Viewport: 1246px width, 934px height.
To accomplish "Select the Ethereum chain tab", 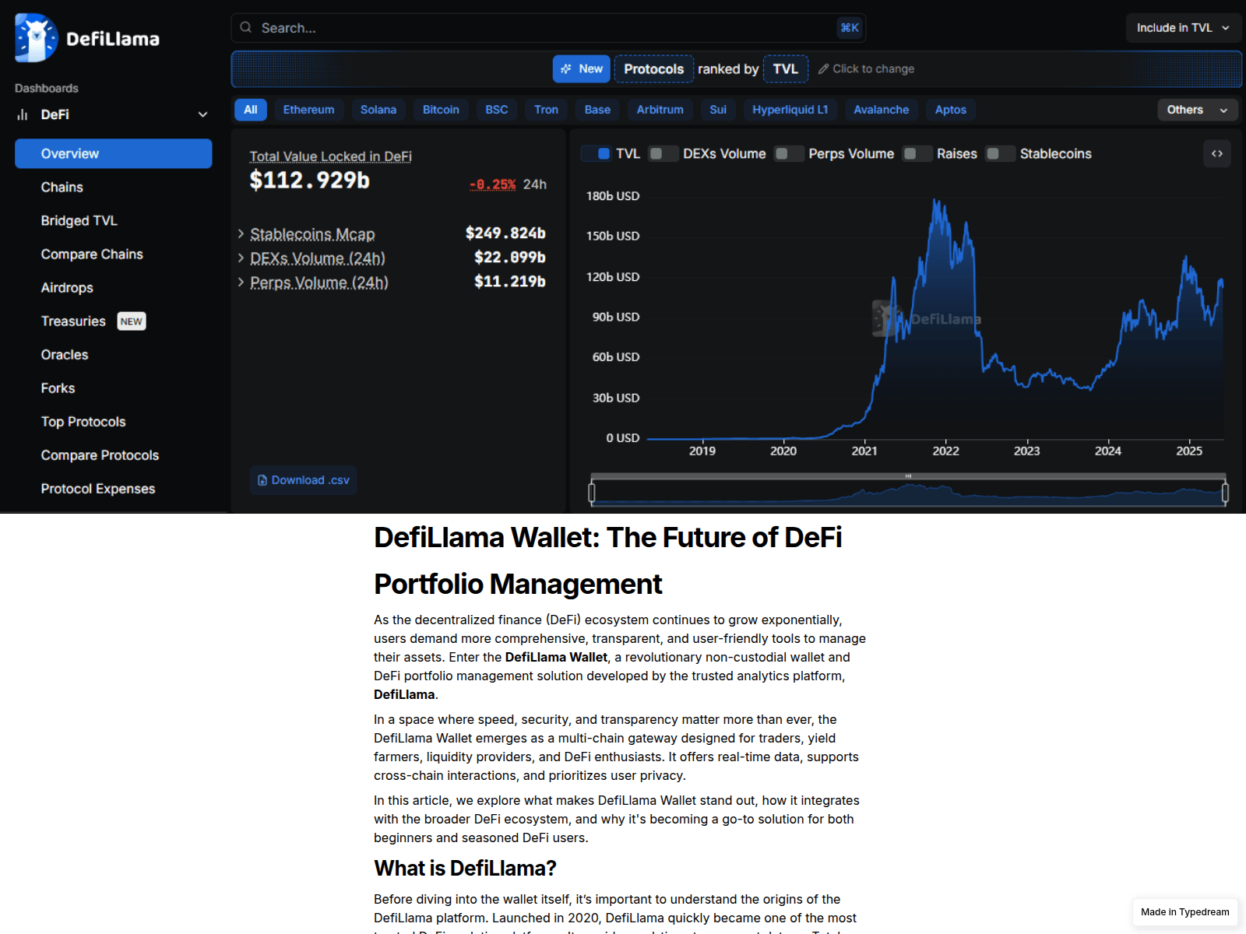I will [308, 110].
